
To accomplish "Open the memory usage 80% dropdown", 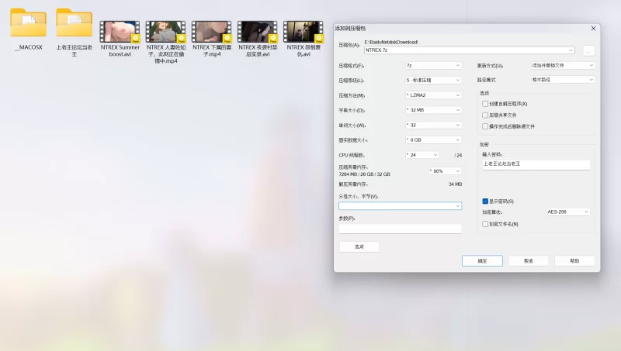I will click(445, 171).
